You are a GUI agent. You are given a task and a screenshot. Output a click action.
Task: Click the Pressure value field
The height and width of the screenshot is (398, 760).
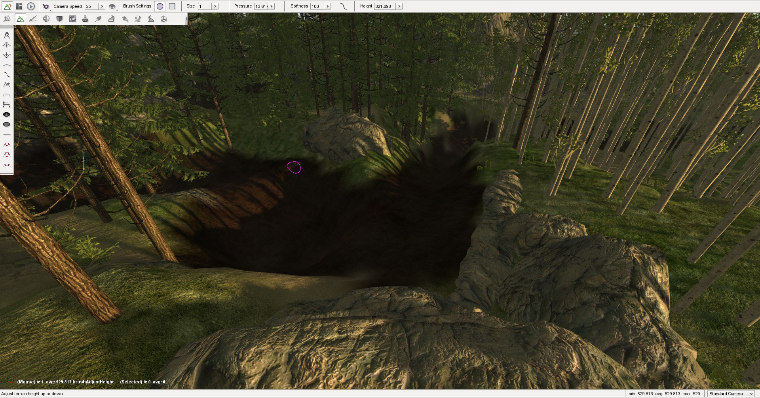click(x=261, y=6)
